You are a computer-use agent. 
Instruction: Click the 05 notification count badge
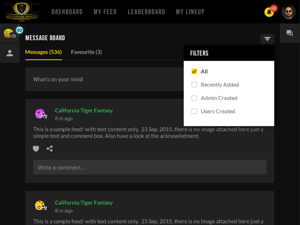[274, 8]
